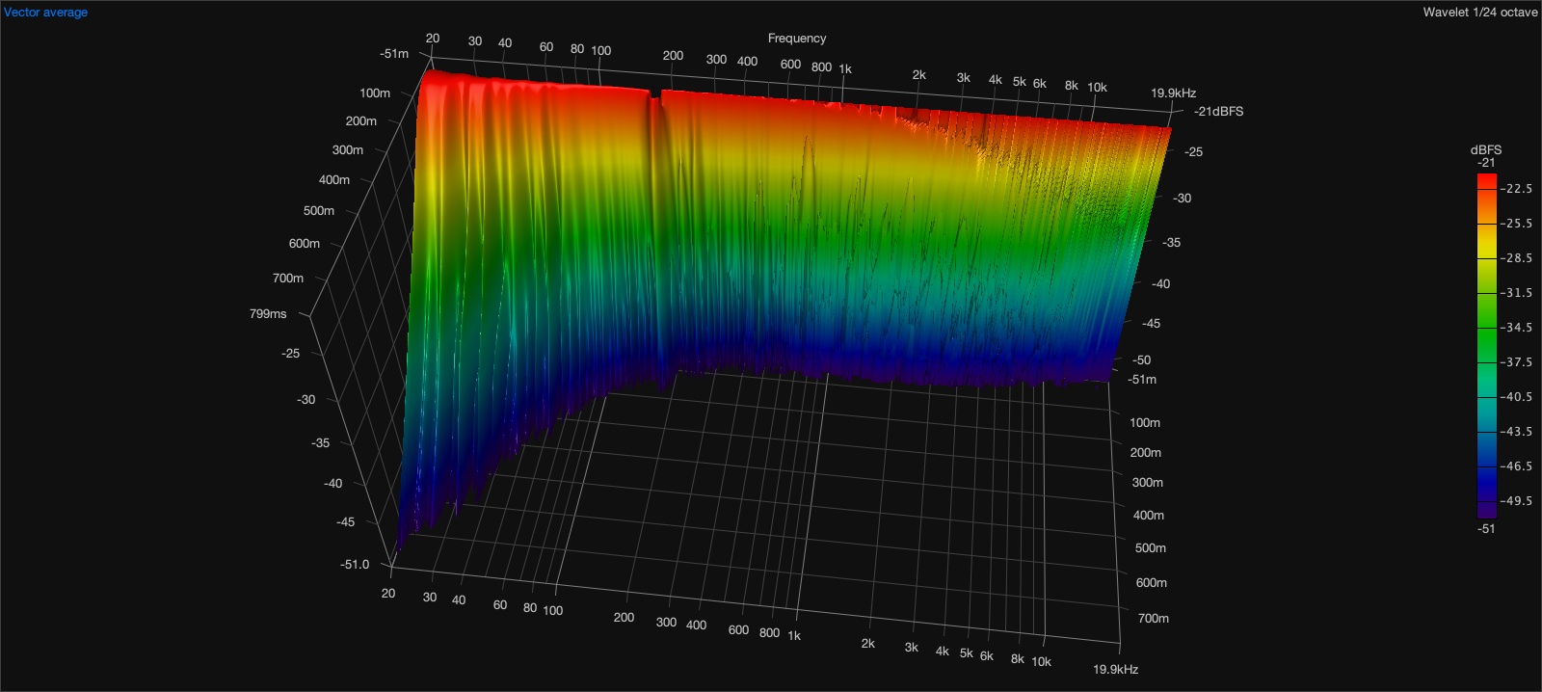Click the Vector average link

(45, 13)
